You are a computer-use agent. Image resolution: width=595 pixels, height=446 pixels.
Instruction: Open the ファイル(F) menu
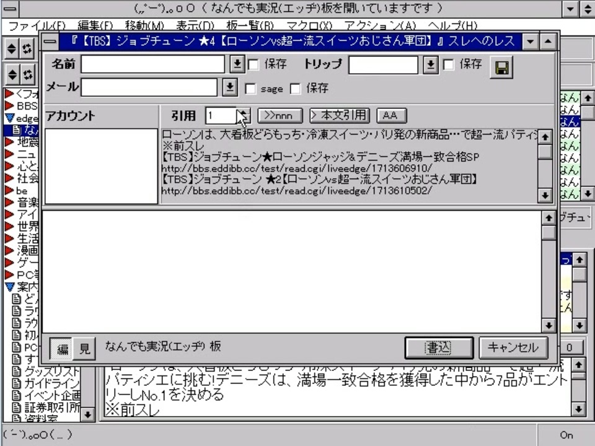click(37, 25)
